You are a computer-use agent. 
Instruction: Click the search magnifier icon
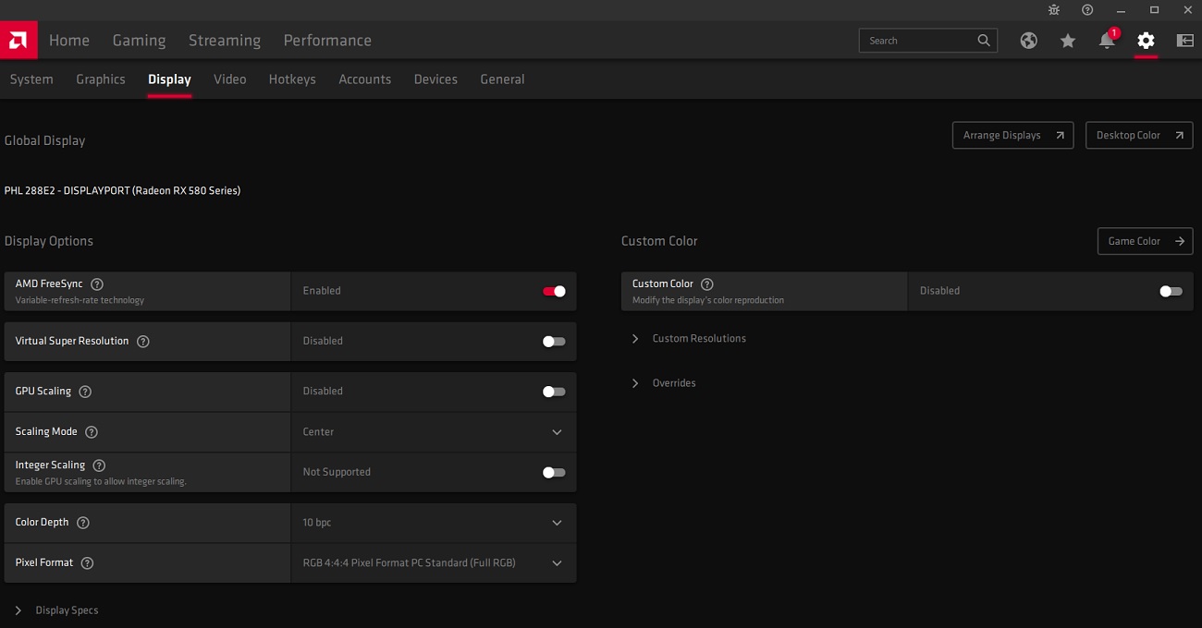tap(984, 41)
